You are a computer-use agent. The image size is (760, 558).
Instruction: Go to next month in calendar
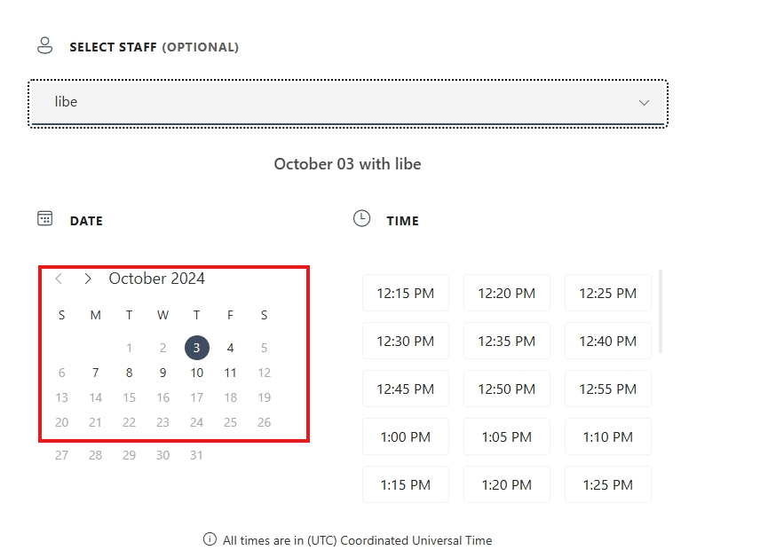pyautogui.click(x=88, y=279)
